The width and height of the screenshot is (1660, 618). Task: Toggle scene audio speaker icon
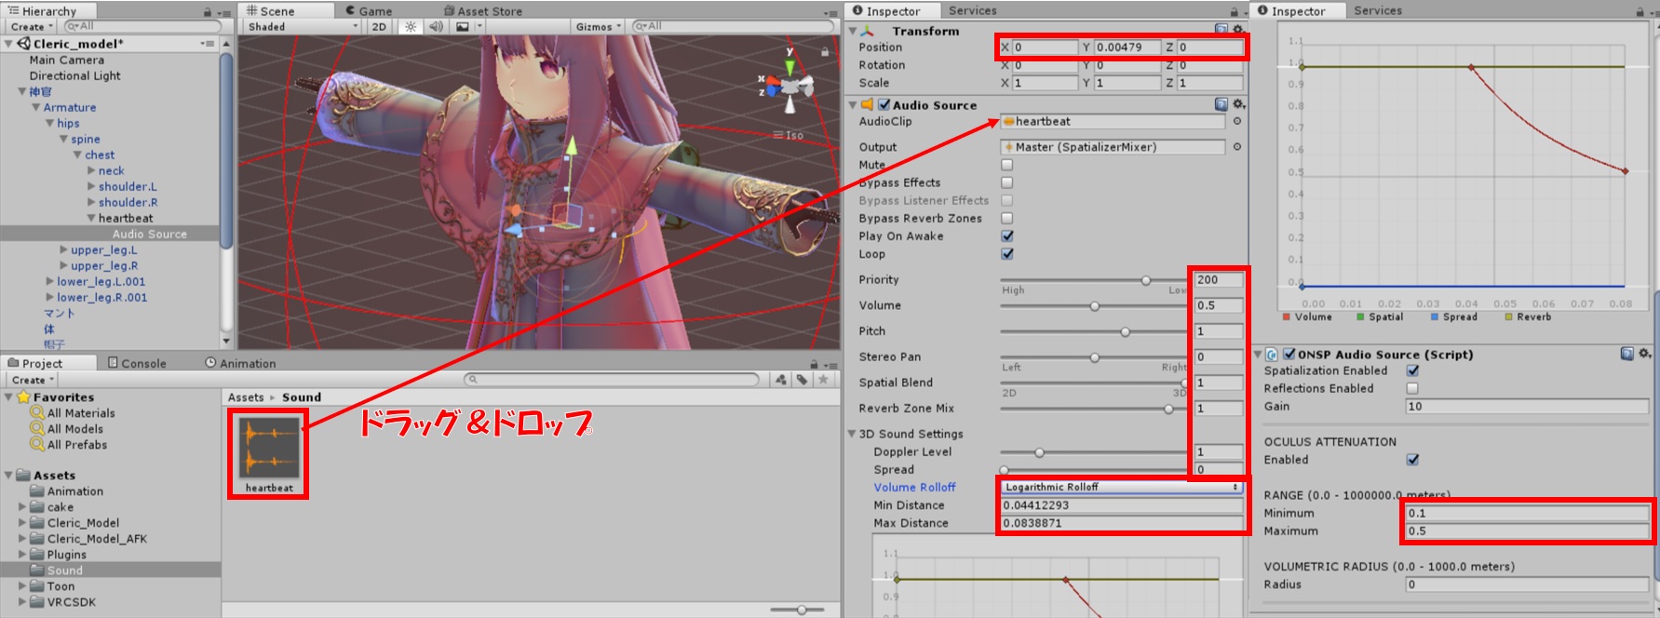(436, 27)
